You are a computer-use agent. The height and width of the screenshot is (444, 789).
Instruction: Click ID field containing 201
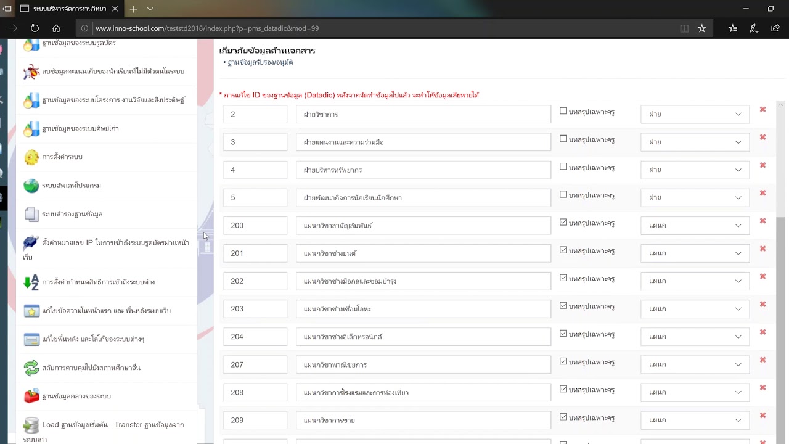pos(255,253)
